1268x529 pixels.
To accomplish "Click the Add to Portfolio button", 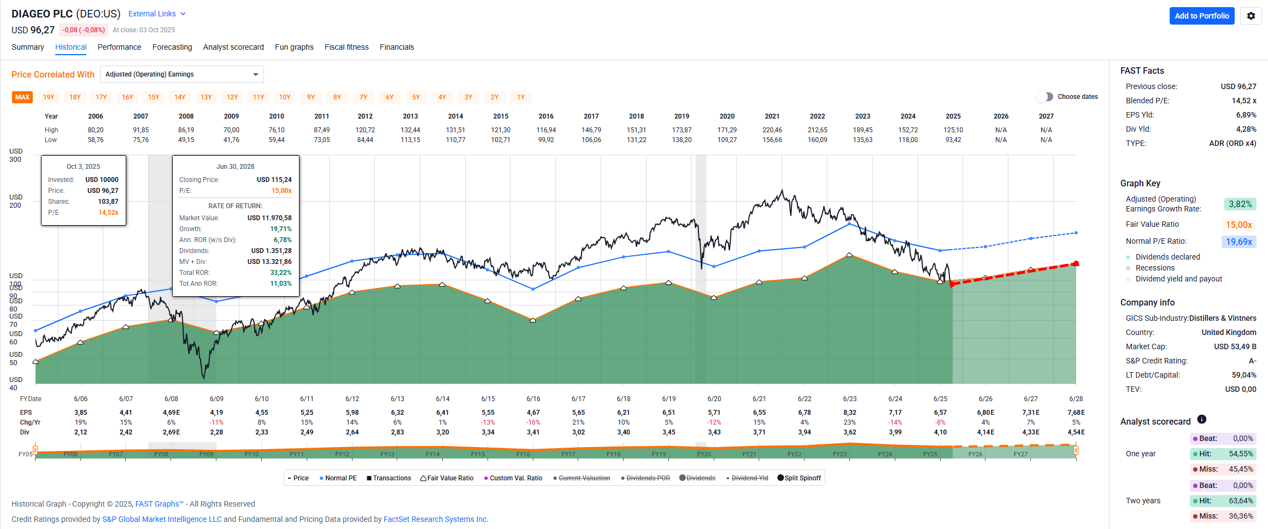I will (1201, 16).
